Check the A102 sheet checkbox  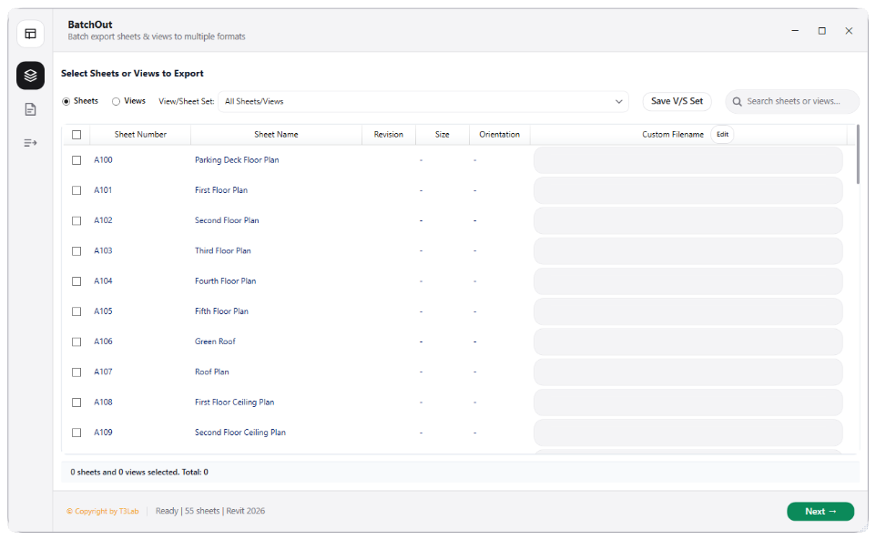pos(76,220)
